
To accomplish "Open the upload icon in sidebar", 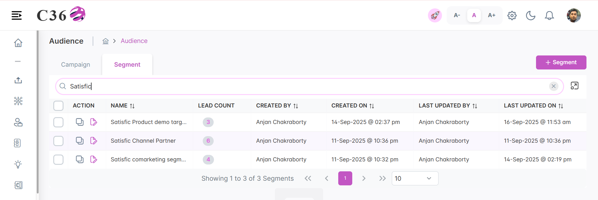I will 18,80.
